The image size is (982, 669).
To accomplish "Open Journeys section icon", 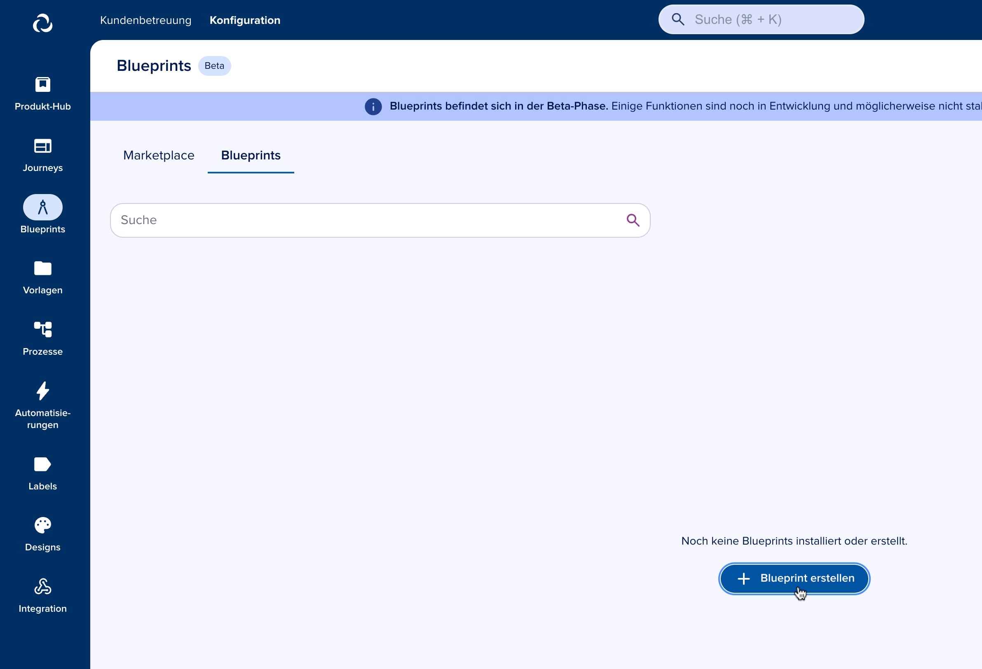I will tap(43, 146).
